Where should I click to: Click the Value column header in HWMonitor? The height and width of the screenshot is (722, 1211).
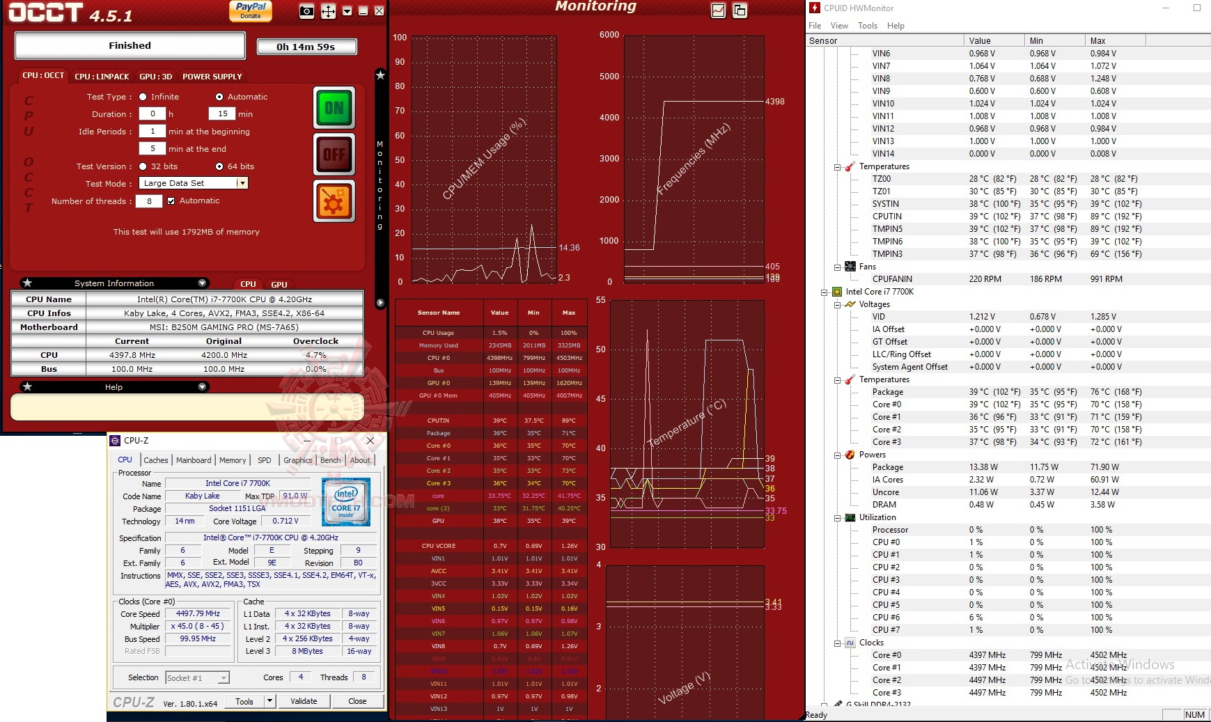[994, 41]
